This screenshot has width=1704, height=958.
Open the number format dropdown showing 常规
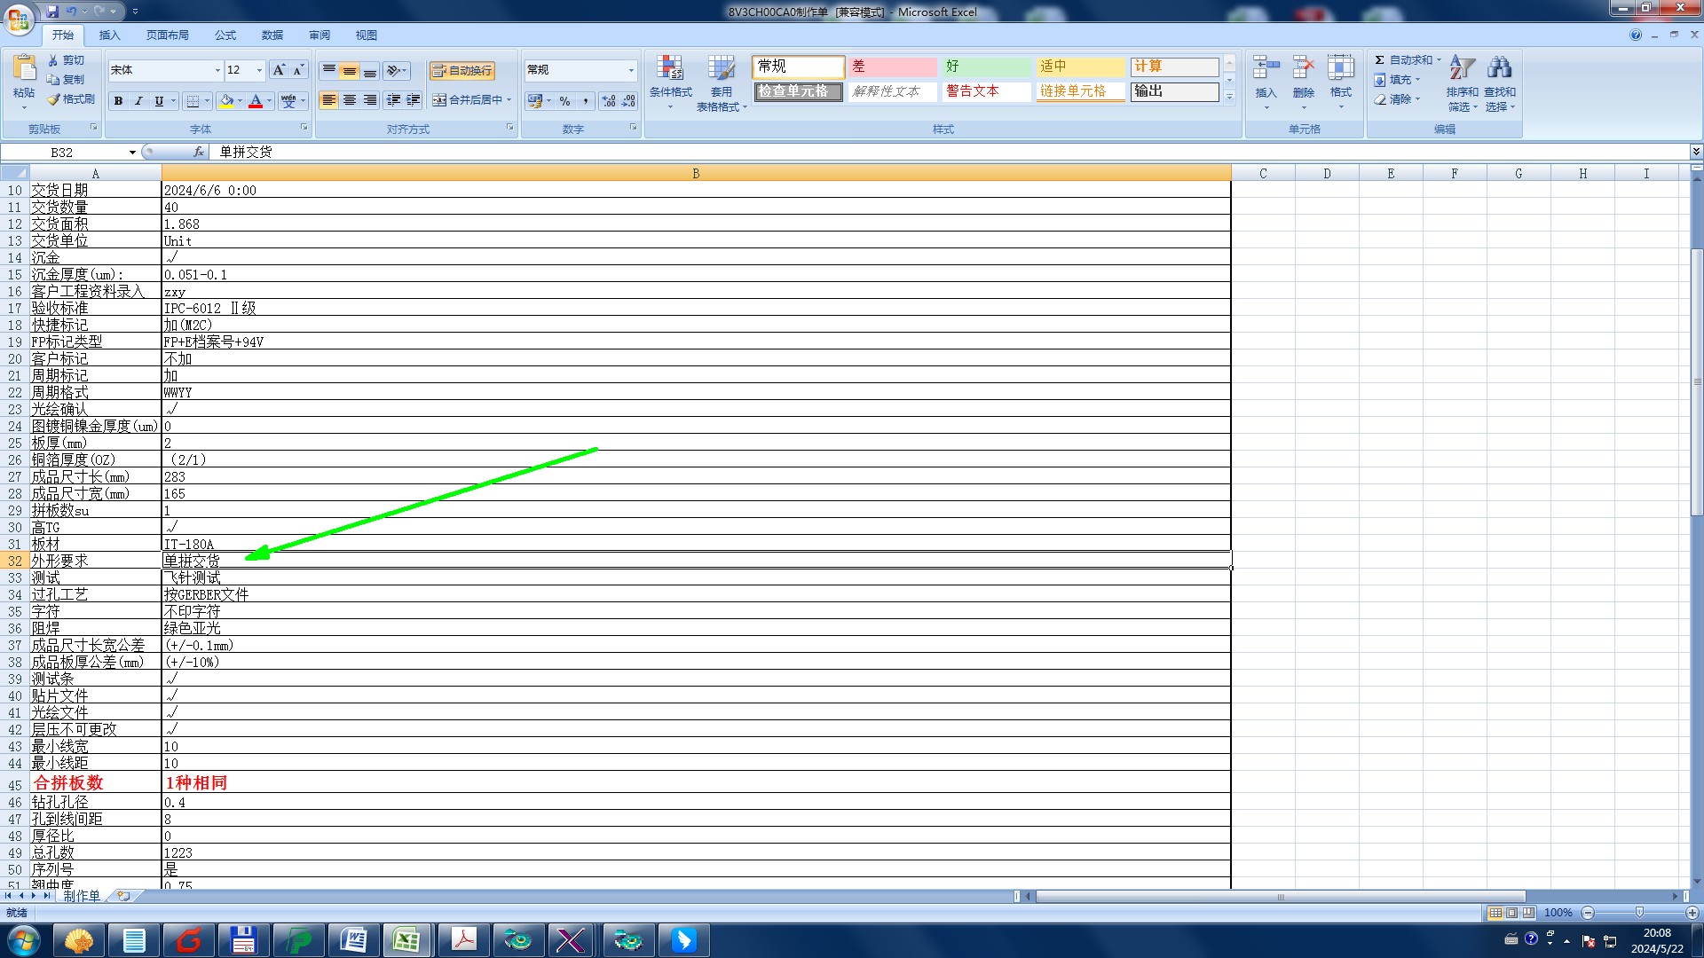tap(631, 70)
